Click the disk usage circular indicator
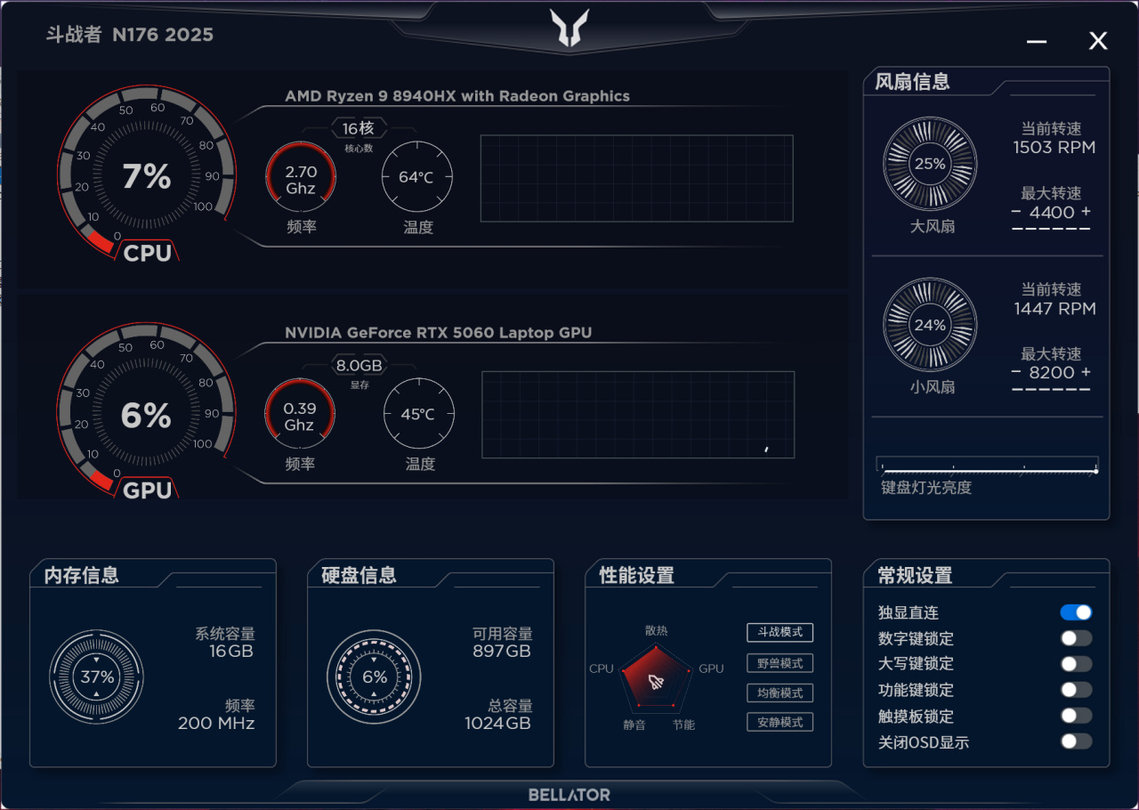This screenshot has width=1139, height=810. tap(375, 676)
